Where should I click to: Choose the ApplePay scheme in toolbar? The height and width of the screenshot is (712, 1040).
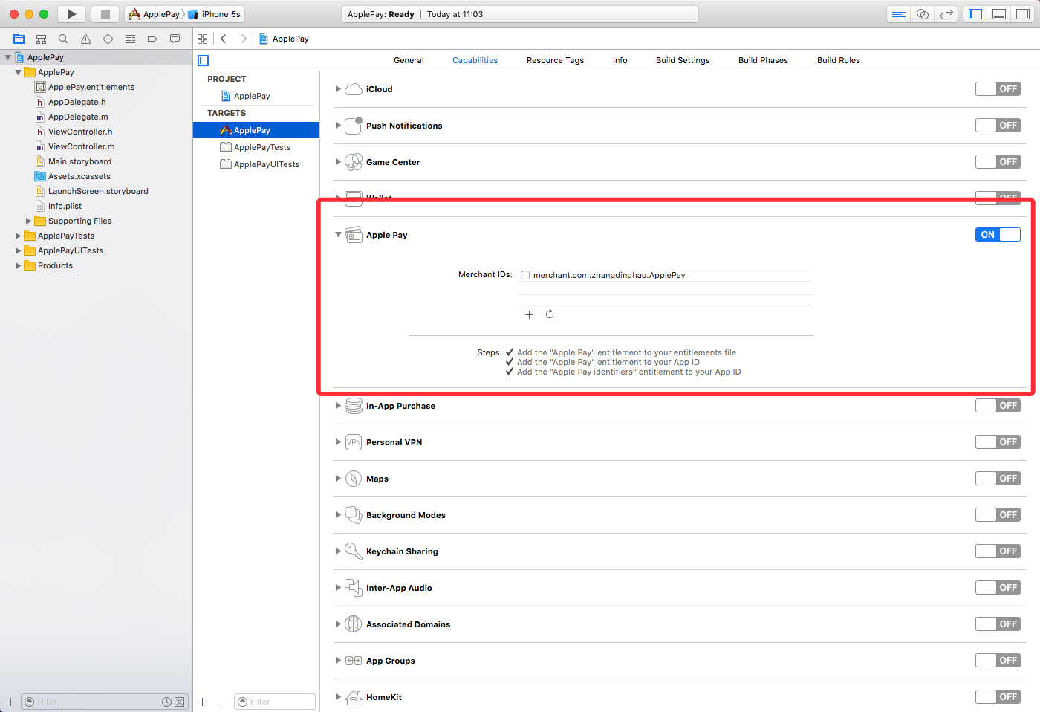[x=155, y=14]
